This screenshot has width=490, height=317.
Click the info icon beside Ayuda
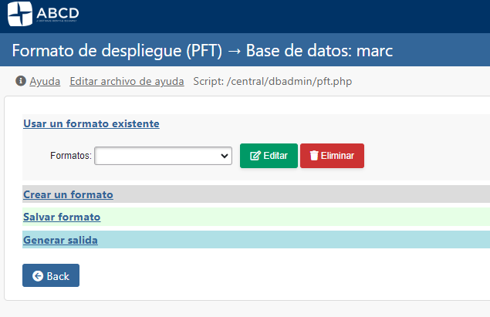click(21, 81)
